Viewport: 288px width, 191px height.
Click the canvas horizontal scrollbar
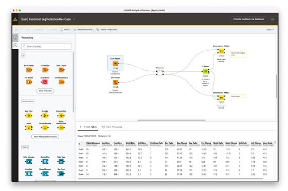pyautogui.click(x=172, y=120)
